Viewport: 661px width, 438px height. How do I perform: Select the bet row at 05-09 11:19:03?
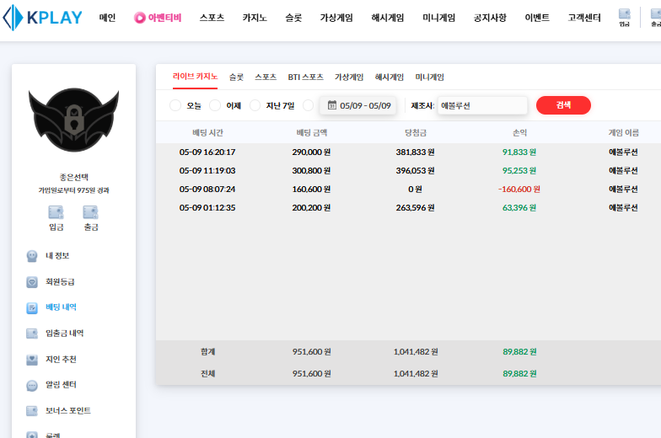pos(408,170)
